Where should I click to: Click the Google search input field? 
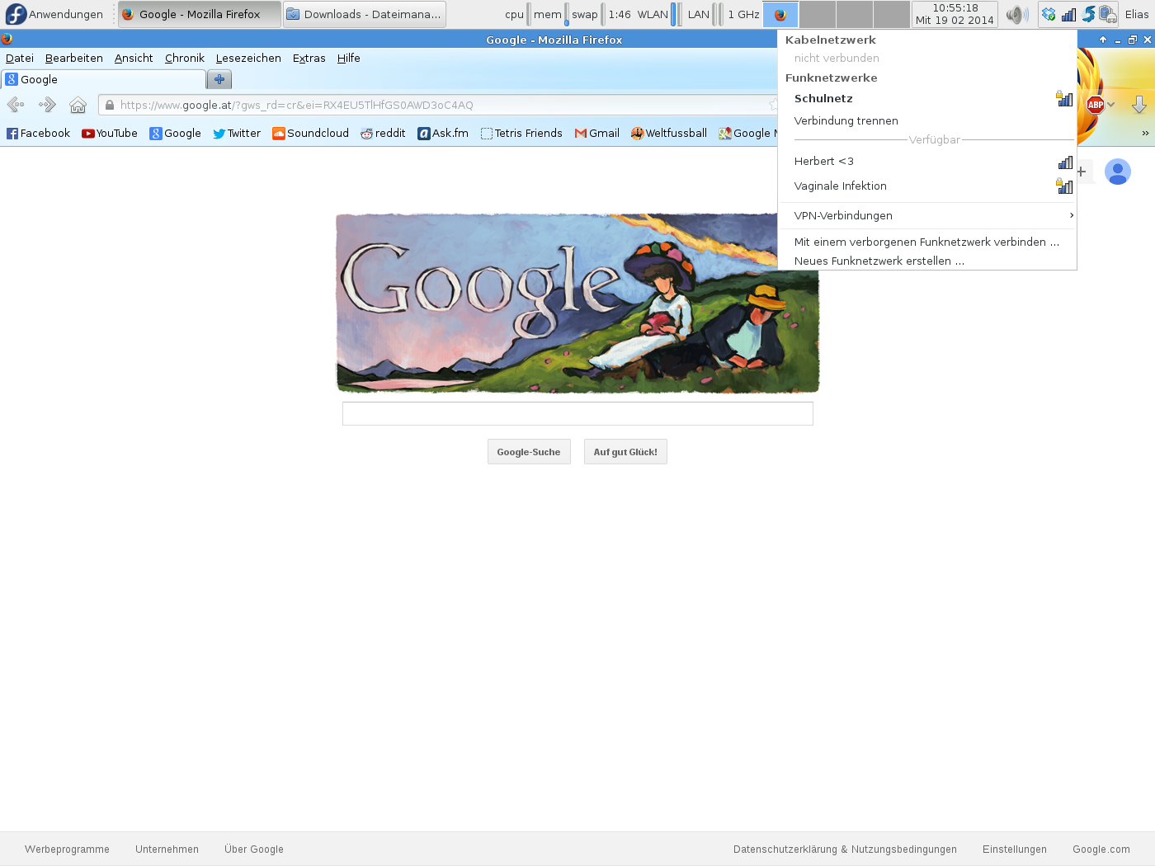(x=577, y=414)
